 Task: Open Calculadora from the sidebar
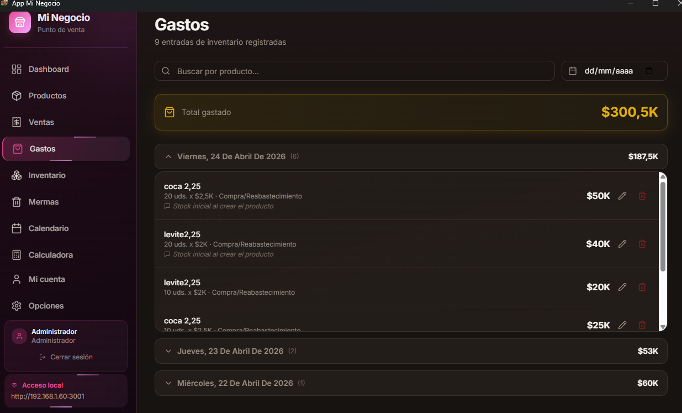[x=50, y=255]
